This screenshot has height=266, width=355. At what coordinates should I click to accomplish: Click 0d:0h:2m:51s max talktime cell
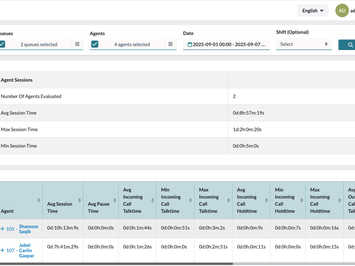click(x=213, y=247)
